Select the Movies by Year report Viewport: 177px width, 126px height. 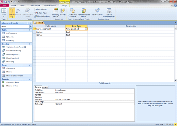[x=12, y=86]
